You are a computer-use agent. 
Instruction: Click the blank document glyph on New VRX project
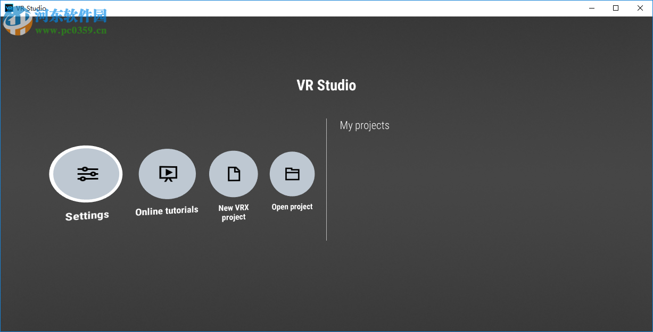(233, 174)
